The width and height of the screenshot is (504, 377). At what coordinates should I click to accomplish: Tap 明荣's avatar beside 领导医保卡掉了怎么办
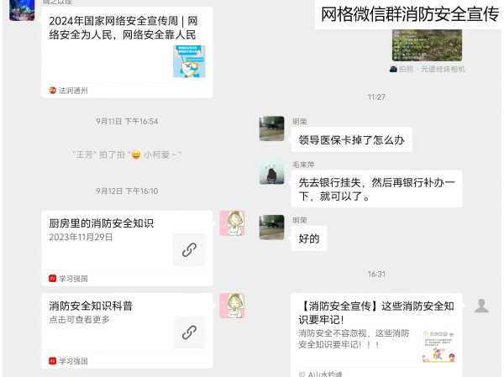[x=271, y=128]
